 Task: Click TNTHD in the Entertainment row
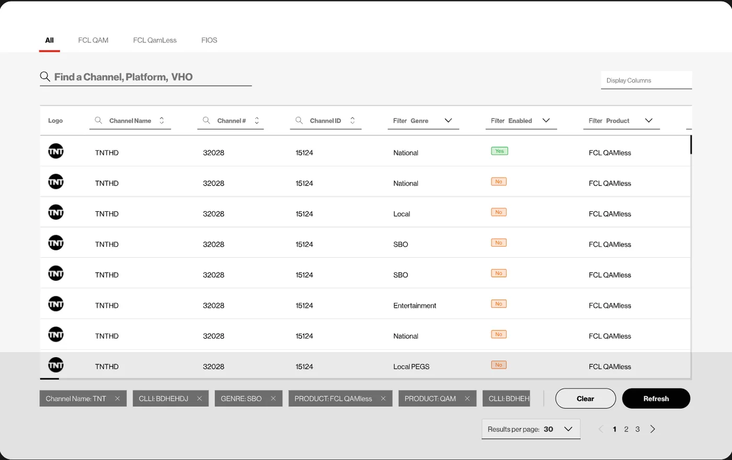[x=107, y=306]
